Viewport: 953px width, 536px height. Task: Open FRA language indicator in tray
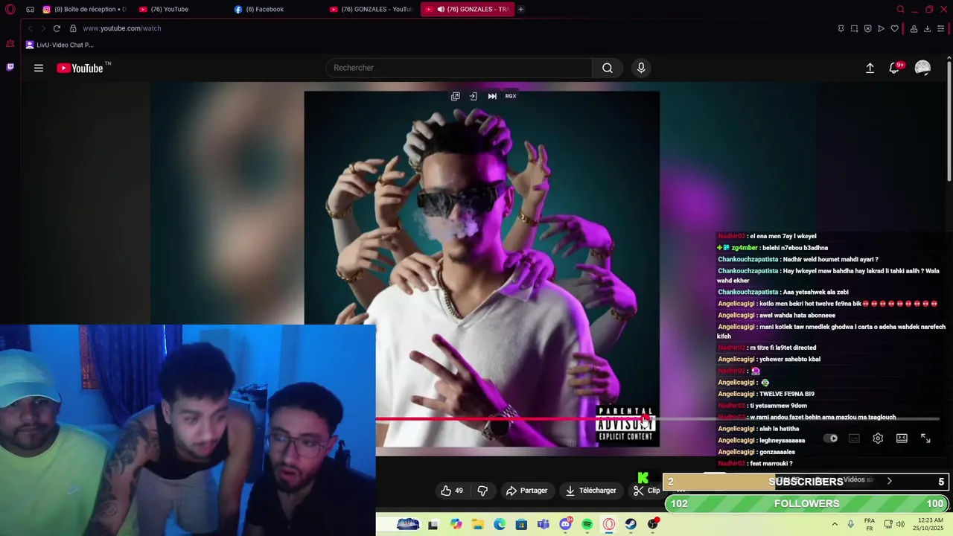coord(870,524)
